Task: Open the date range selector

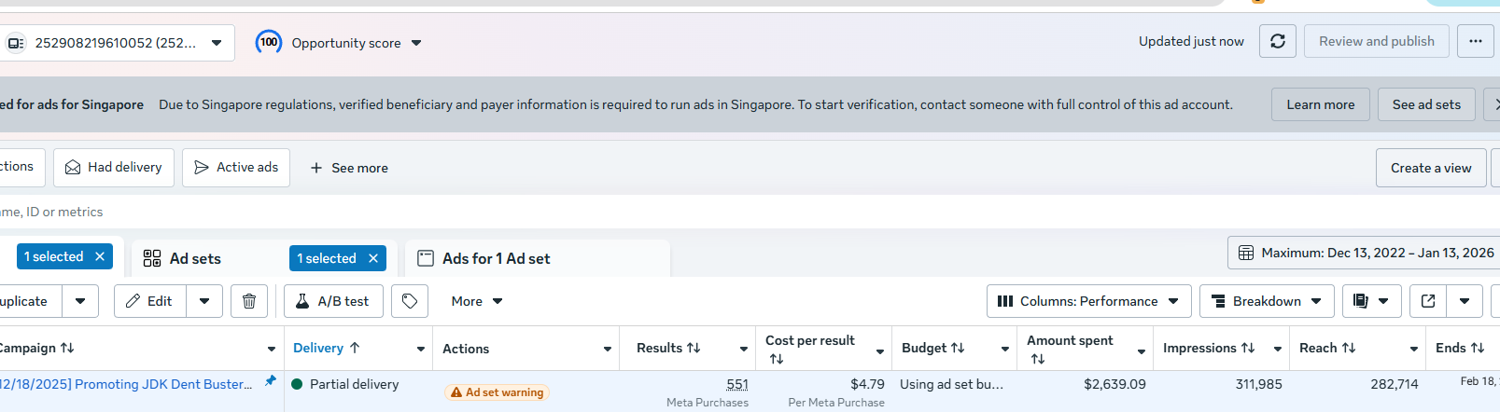Action: (x=1367, y=253)
